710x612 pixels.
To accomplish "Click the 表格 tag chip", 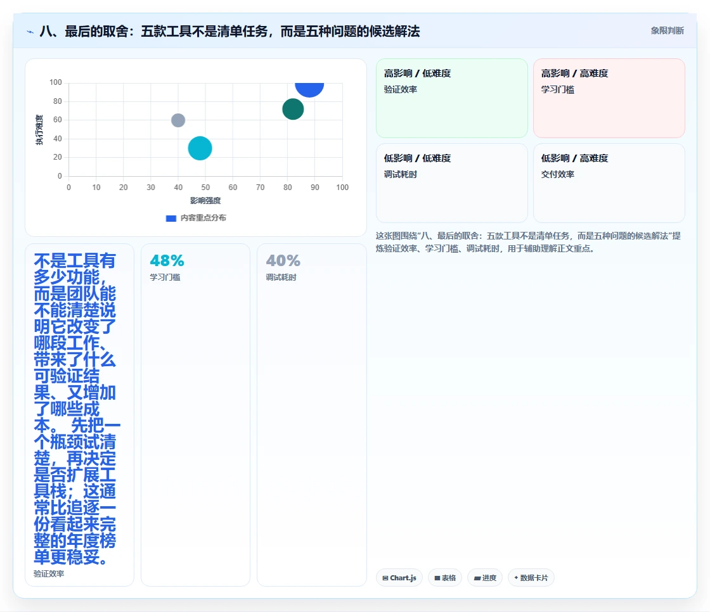I will coord(444,578).
